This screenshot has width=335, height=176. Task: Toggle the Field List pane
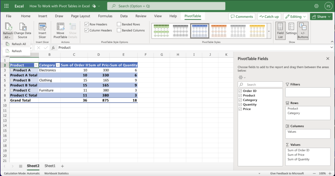point(280,31)
